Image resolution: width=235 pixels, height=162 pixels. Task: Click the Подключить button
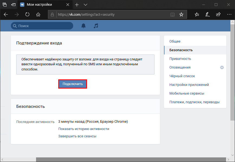tap(73, 84)
